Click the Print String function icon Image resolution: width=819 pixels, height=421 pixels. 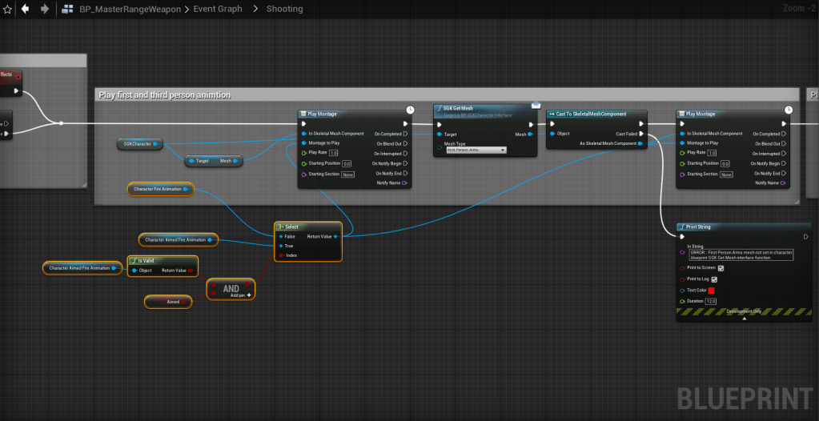681,227
